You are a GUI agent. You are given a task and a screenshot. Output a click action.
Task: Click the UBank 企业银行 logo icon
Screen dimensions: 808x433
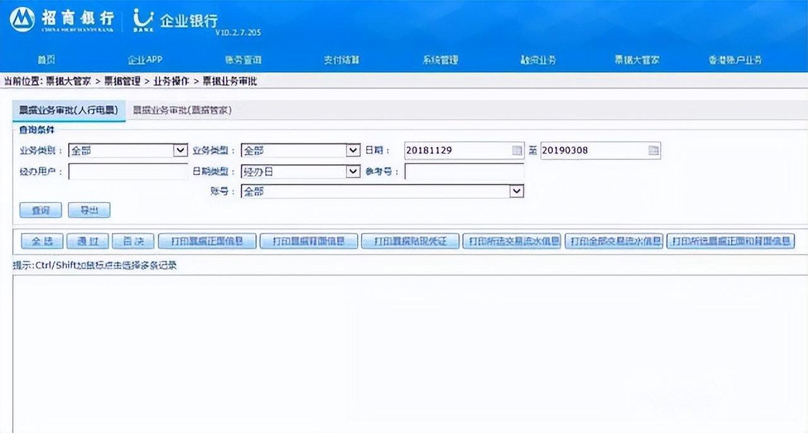coord(143,18)
